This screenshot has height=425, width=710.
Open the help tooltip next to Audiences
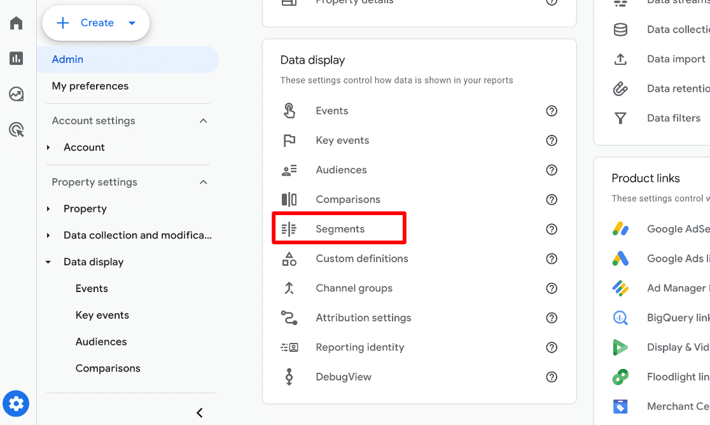(x=552, y=170)
